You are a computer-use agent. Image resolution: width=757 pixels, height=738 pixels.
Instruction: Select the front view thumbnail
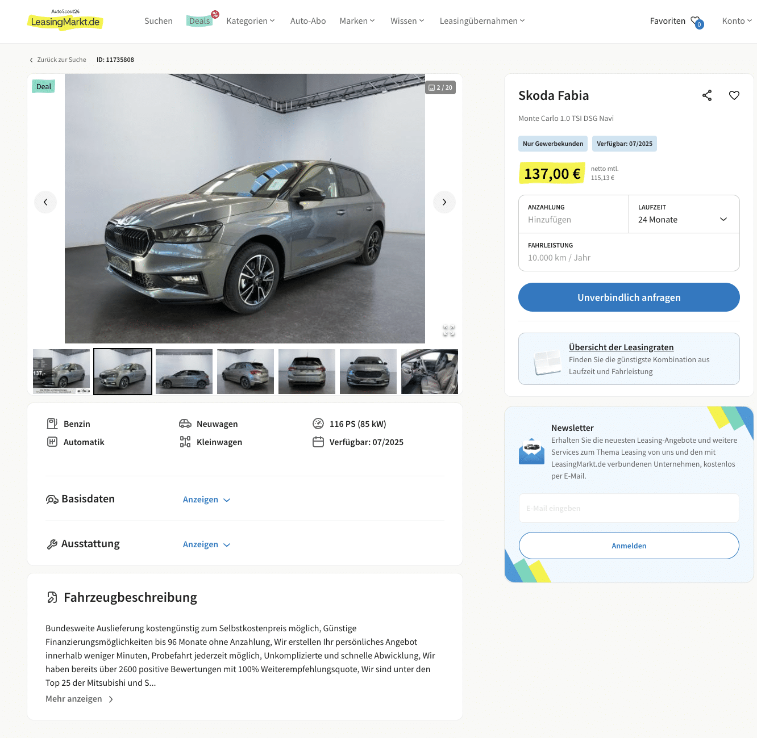tap(368, 371)
